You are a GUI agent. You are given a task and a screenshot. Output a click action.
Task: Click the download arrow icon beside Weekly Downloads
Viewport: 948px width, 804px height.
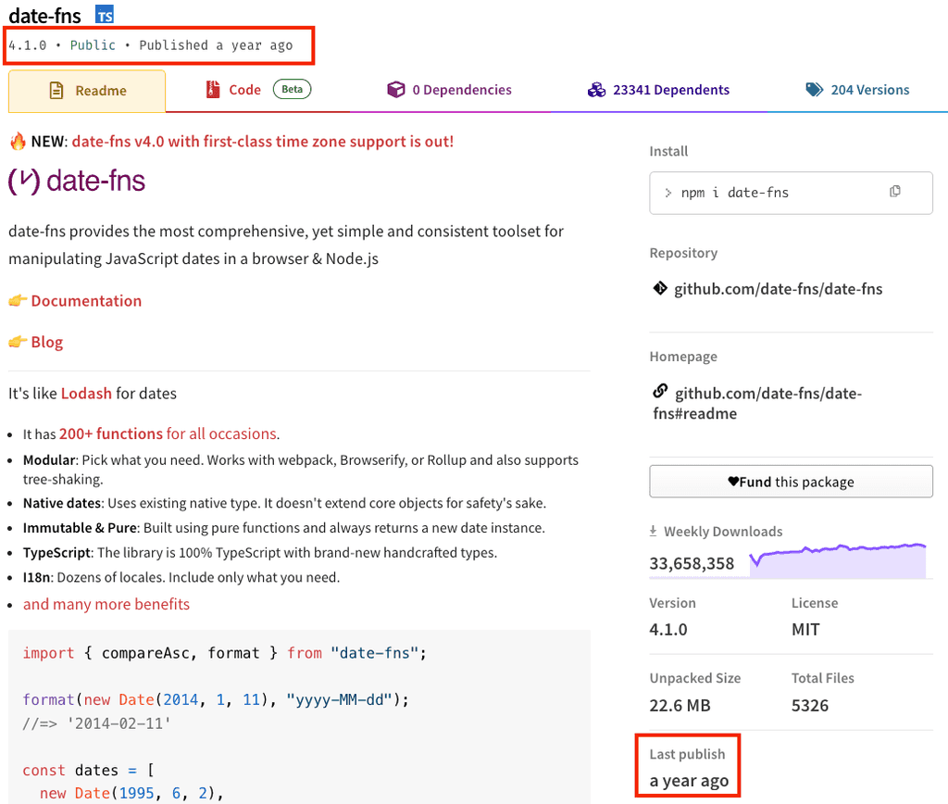pos(655,531)
